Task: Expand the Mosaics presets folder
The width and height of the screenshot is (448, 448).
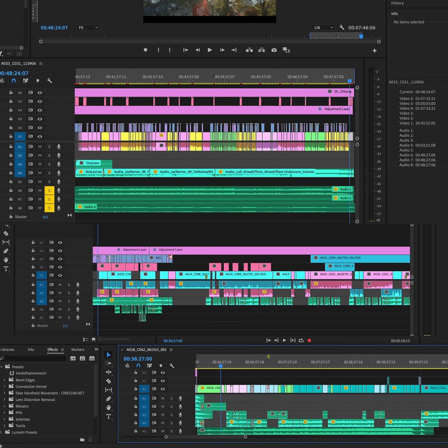Action: [x=3, y=406]
